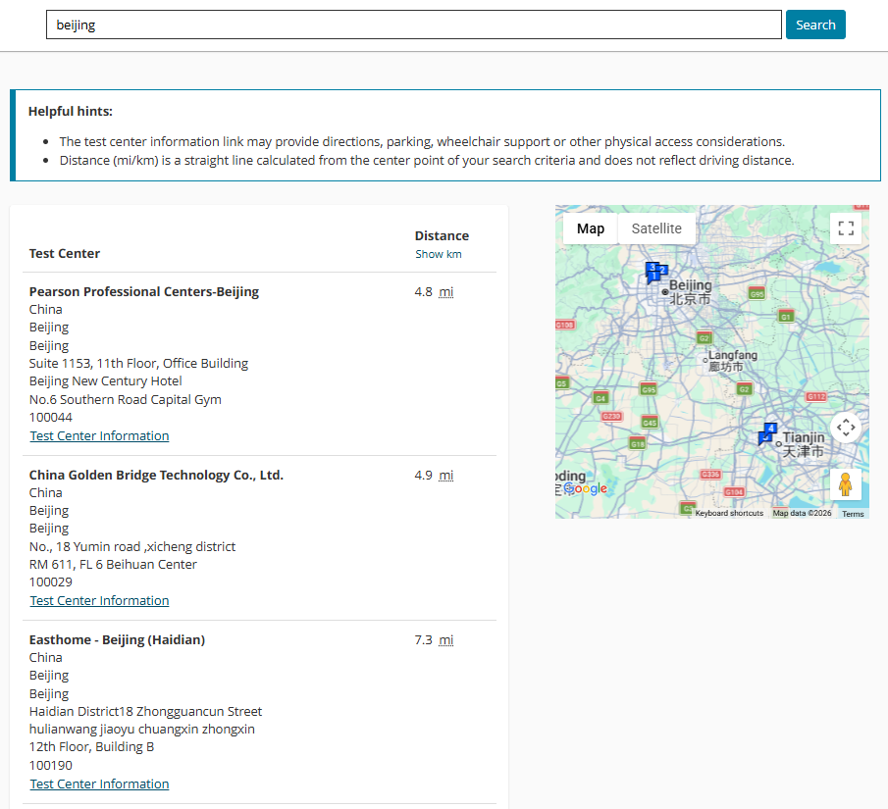
Task: Click the Helpful hints heading
Action: [x=71, y=112]
